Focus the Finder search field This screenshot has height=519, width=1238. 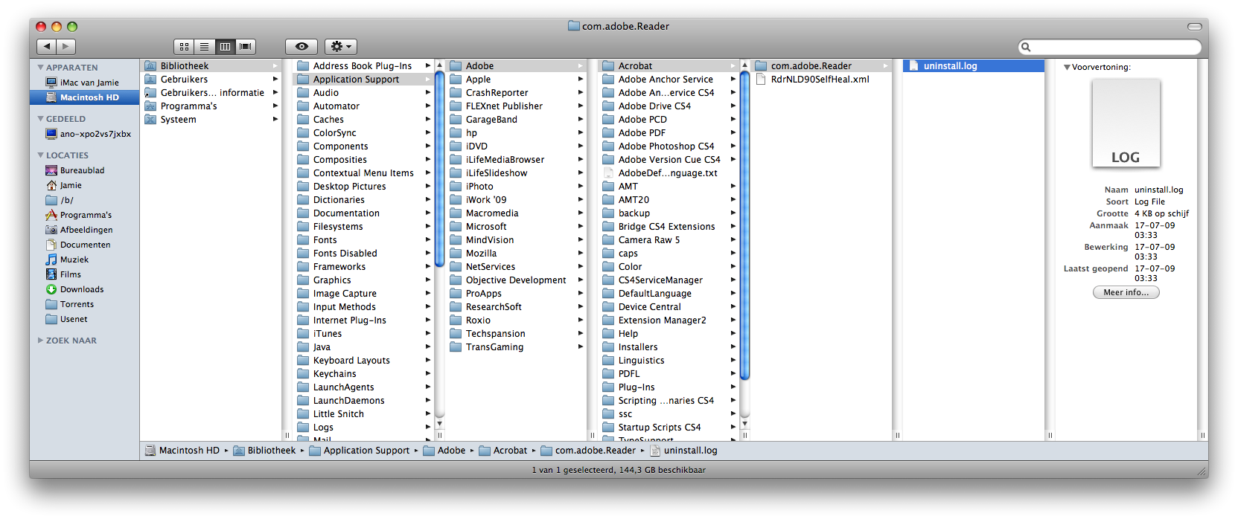[1110, 47]
